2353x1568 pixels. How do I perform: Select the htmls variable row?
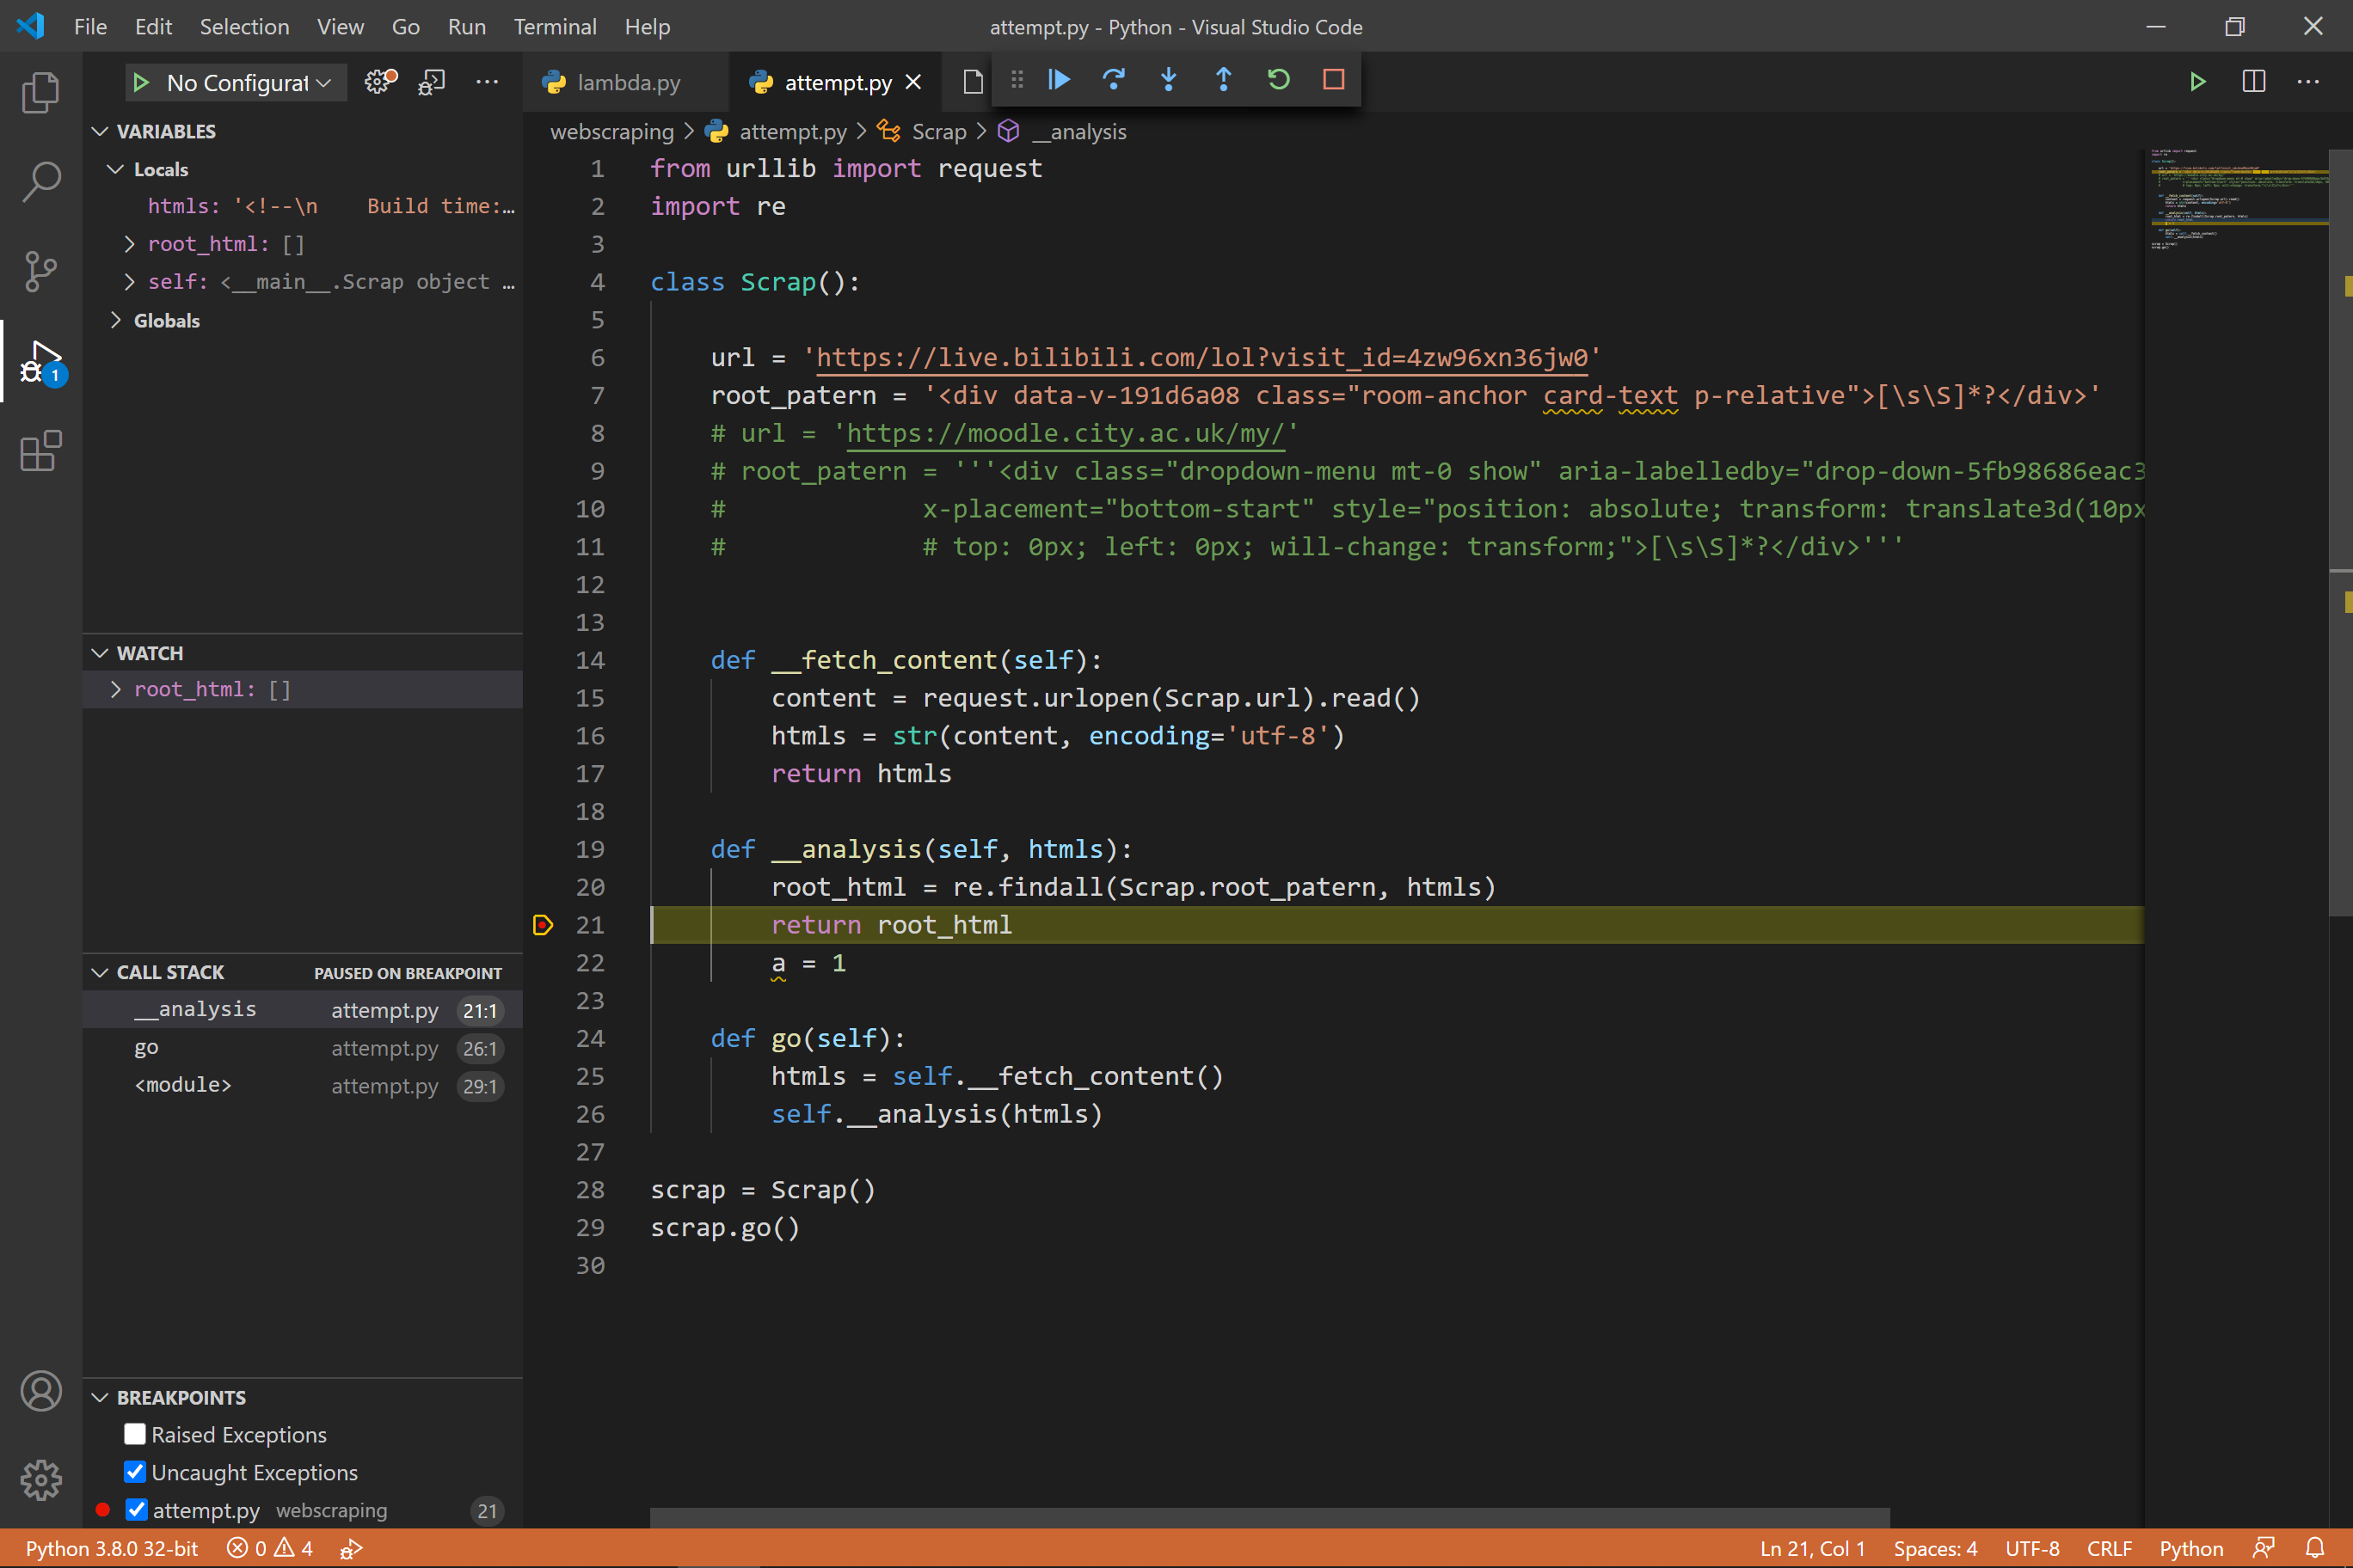[x=301, y=206]
